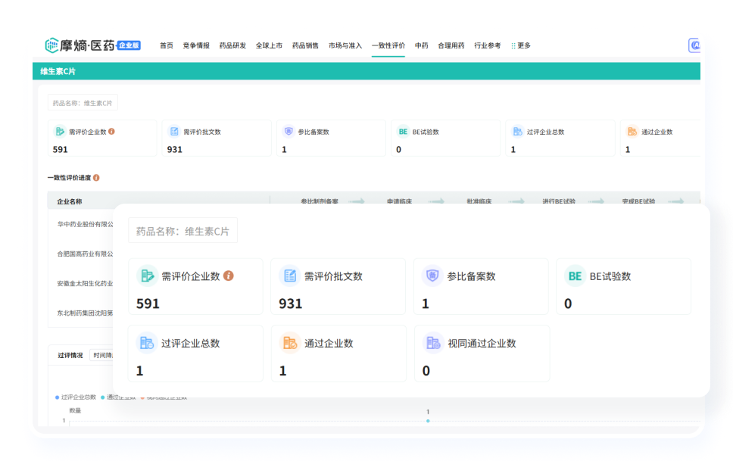Click small 过评企业总数 icon in top stats row
The width and height of the screenshot is (733, 461).
coord(517,132)
